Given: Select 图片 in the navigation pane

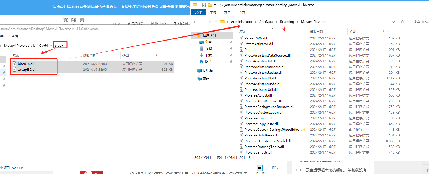Looking at the screenshot, I should [208, 61].
